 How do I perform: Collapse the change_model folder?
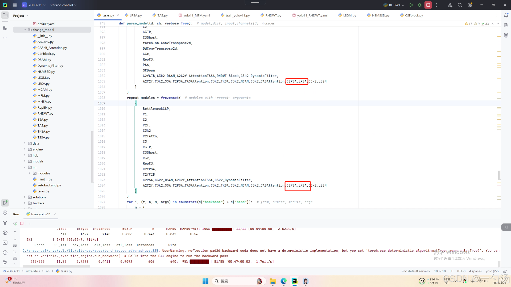25,30
